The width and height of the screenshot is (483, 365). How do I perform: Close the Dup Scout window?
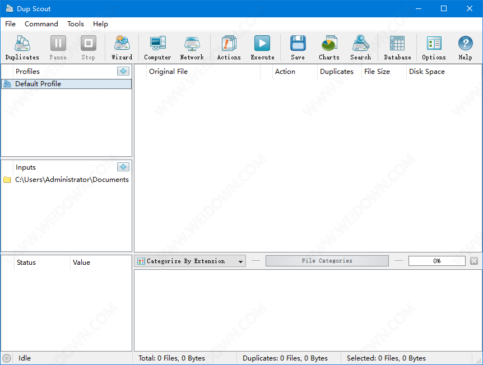470,8
